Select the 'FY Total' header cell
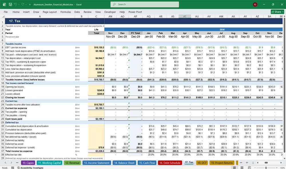This screenshot has height=169, width=286. [135, 33]
